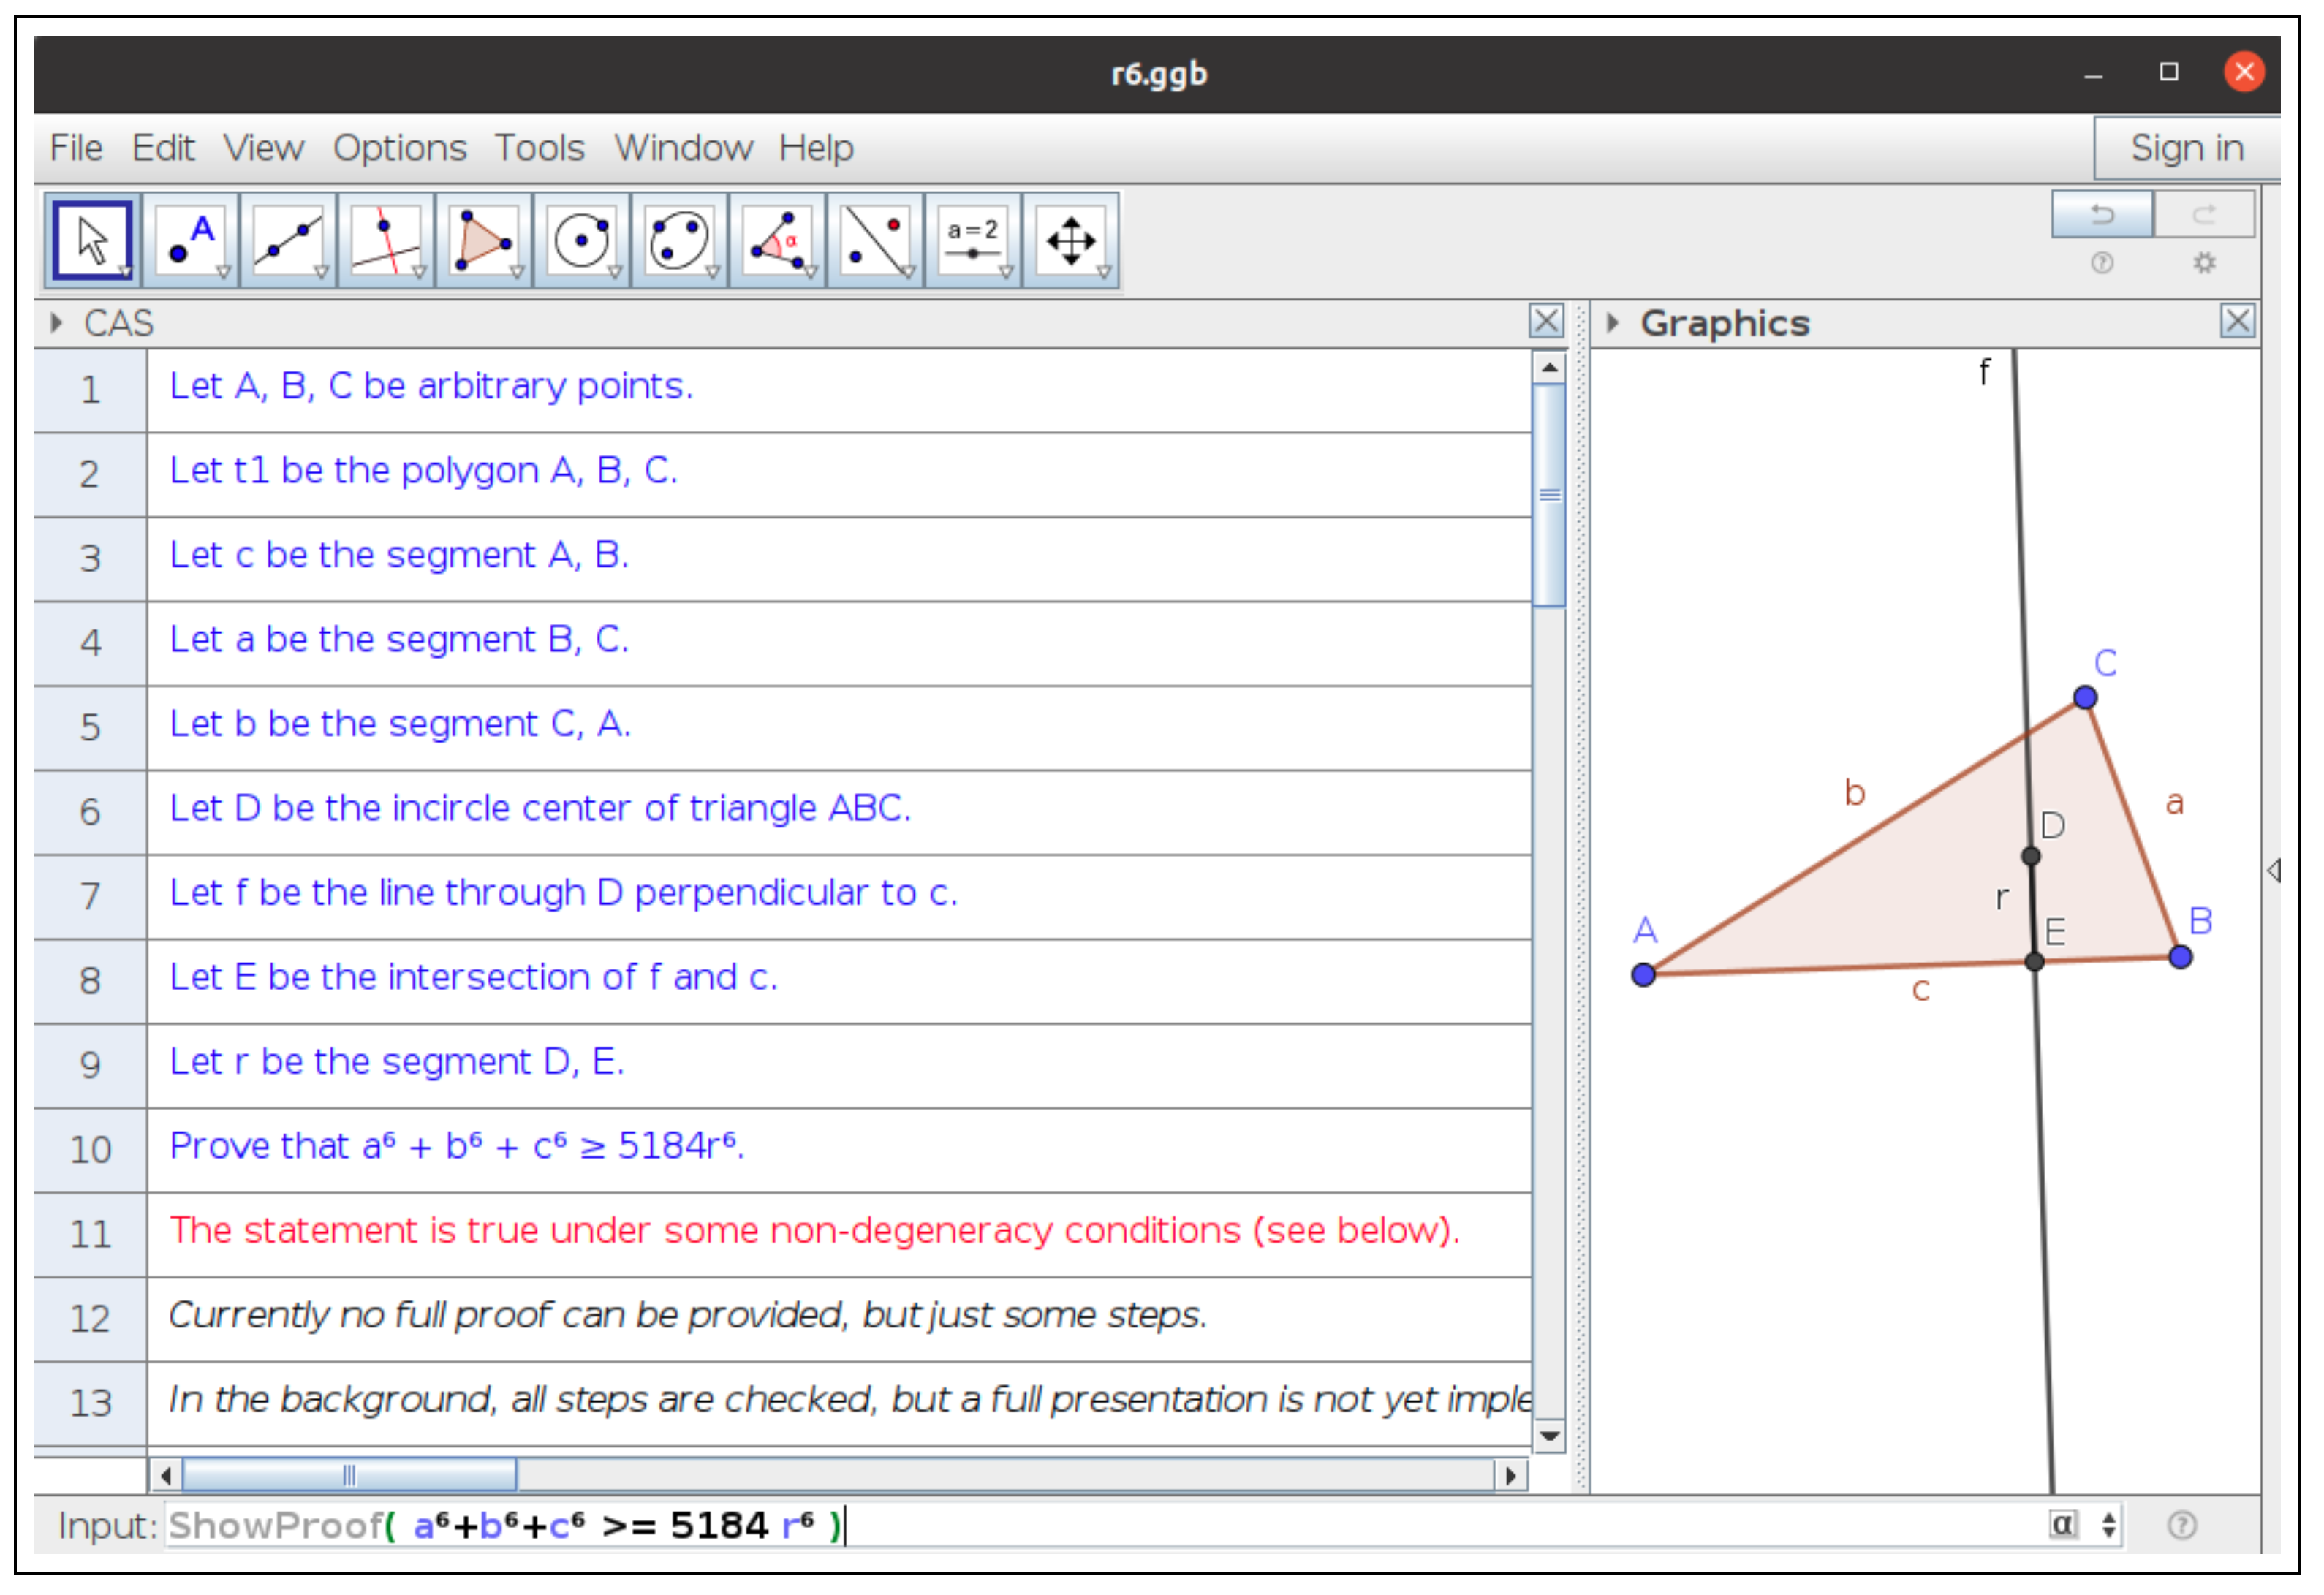Screen dimensions: 2324x1595
Task: Select the Polygon tool
Action: pyautogui.click(x=484, y=241)
